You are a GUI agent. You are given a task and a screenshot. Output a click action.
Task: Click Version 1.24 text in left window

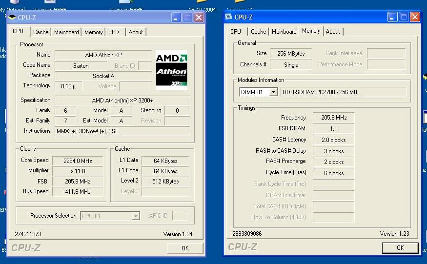pos(178,234)
